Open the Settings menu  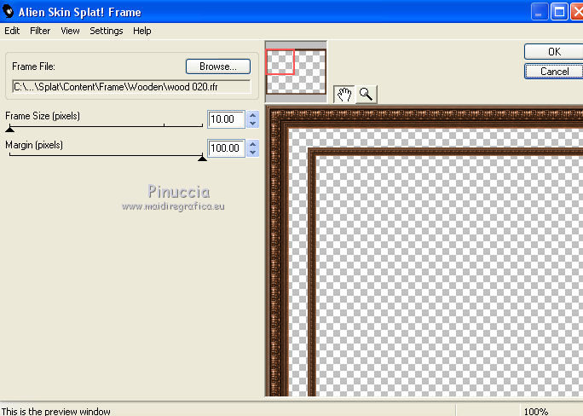click(107, 31)
